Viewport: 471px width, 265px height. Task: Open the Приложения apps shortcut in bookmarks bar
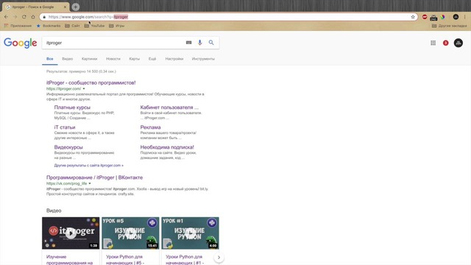(x=18, y=26)
